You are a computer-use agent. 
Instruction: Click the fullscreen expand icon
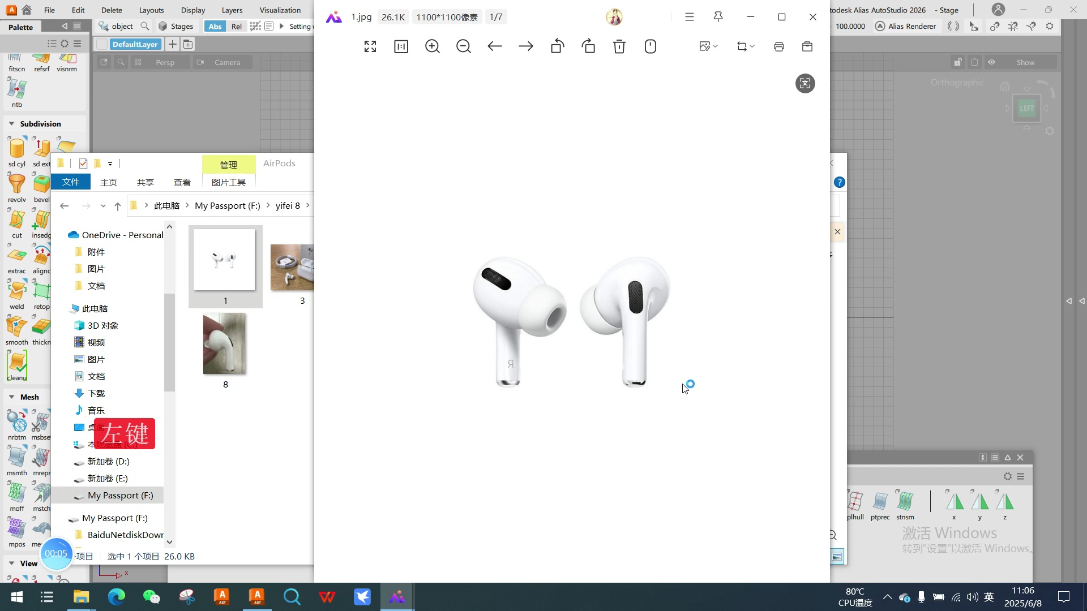point(370,46)
